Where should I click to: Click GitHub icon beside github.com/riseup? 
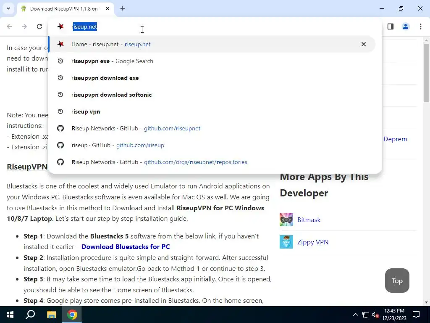point(60,145)
